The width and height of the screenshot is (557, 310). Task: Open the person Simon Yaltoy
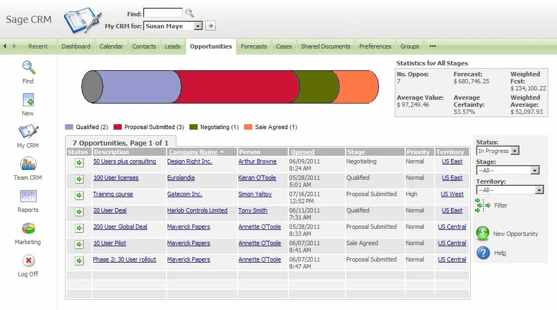[x=254, y=194]
